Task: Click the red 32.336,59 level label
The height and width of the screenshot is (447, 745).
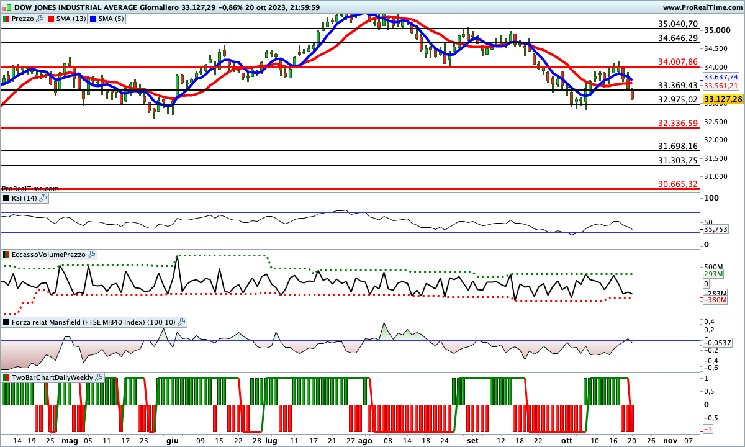Action: point(678,123)
